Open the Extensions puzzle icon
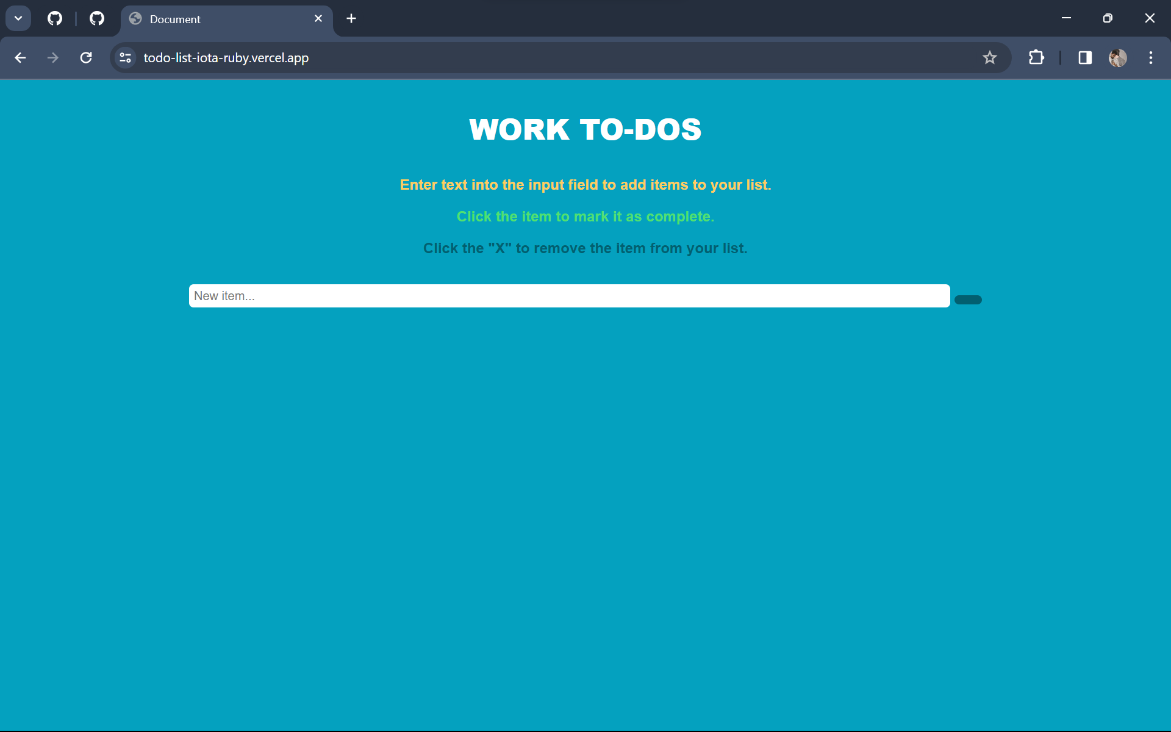Screen dimensions: 1171x732 tap(1036, 57)
